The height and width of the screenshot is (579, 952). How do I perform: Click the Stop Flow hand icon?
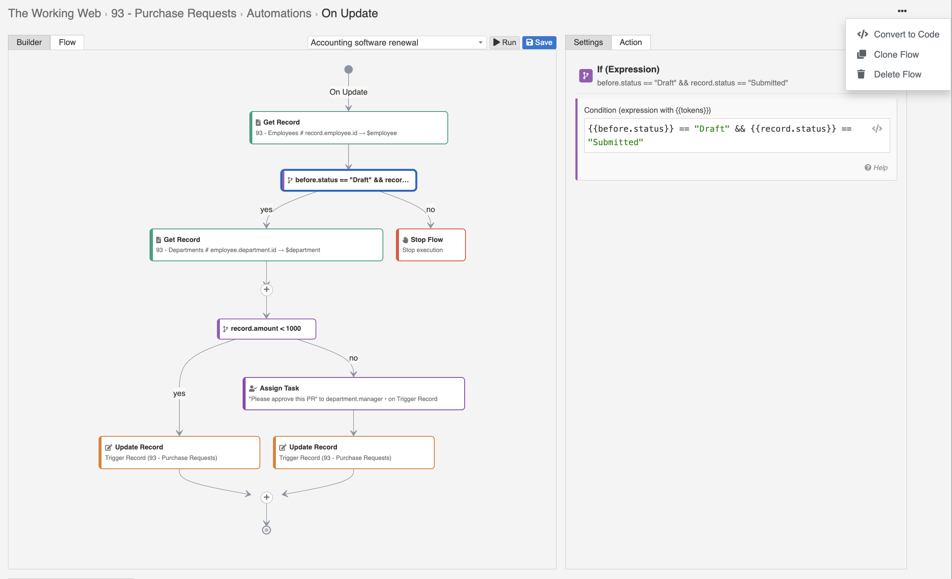tap(405, 240)
